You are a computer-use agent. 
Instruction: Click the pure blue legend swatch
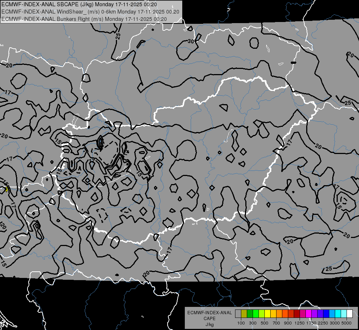326,313
